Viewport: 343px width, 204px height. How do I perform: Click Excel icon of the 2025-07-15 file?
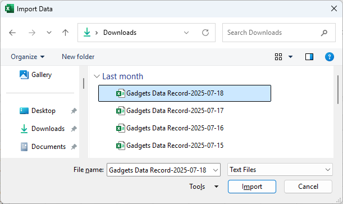(121, 146)
